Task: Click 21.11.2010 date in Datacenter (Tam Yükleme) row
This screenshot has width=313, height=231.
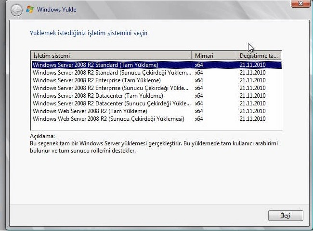Action: [252, 96]
